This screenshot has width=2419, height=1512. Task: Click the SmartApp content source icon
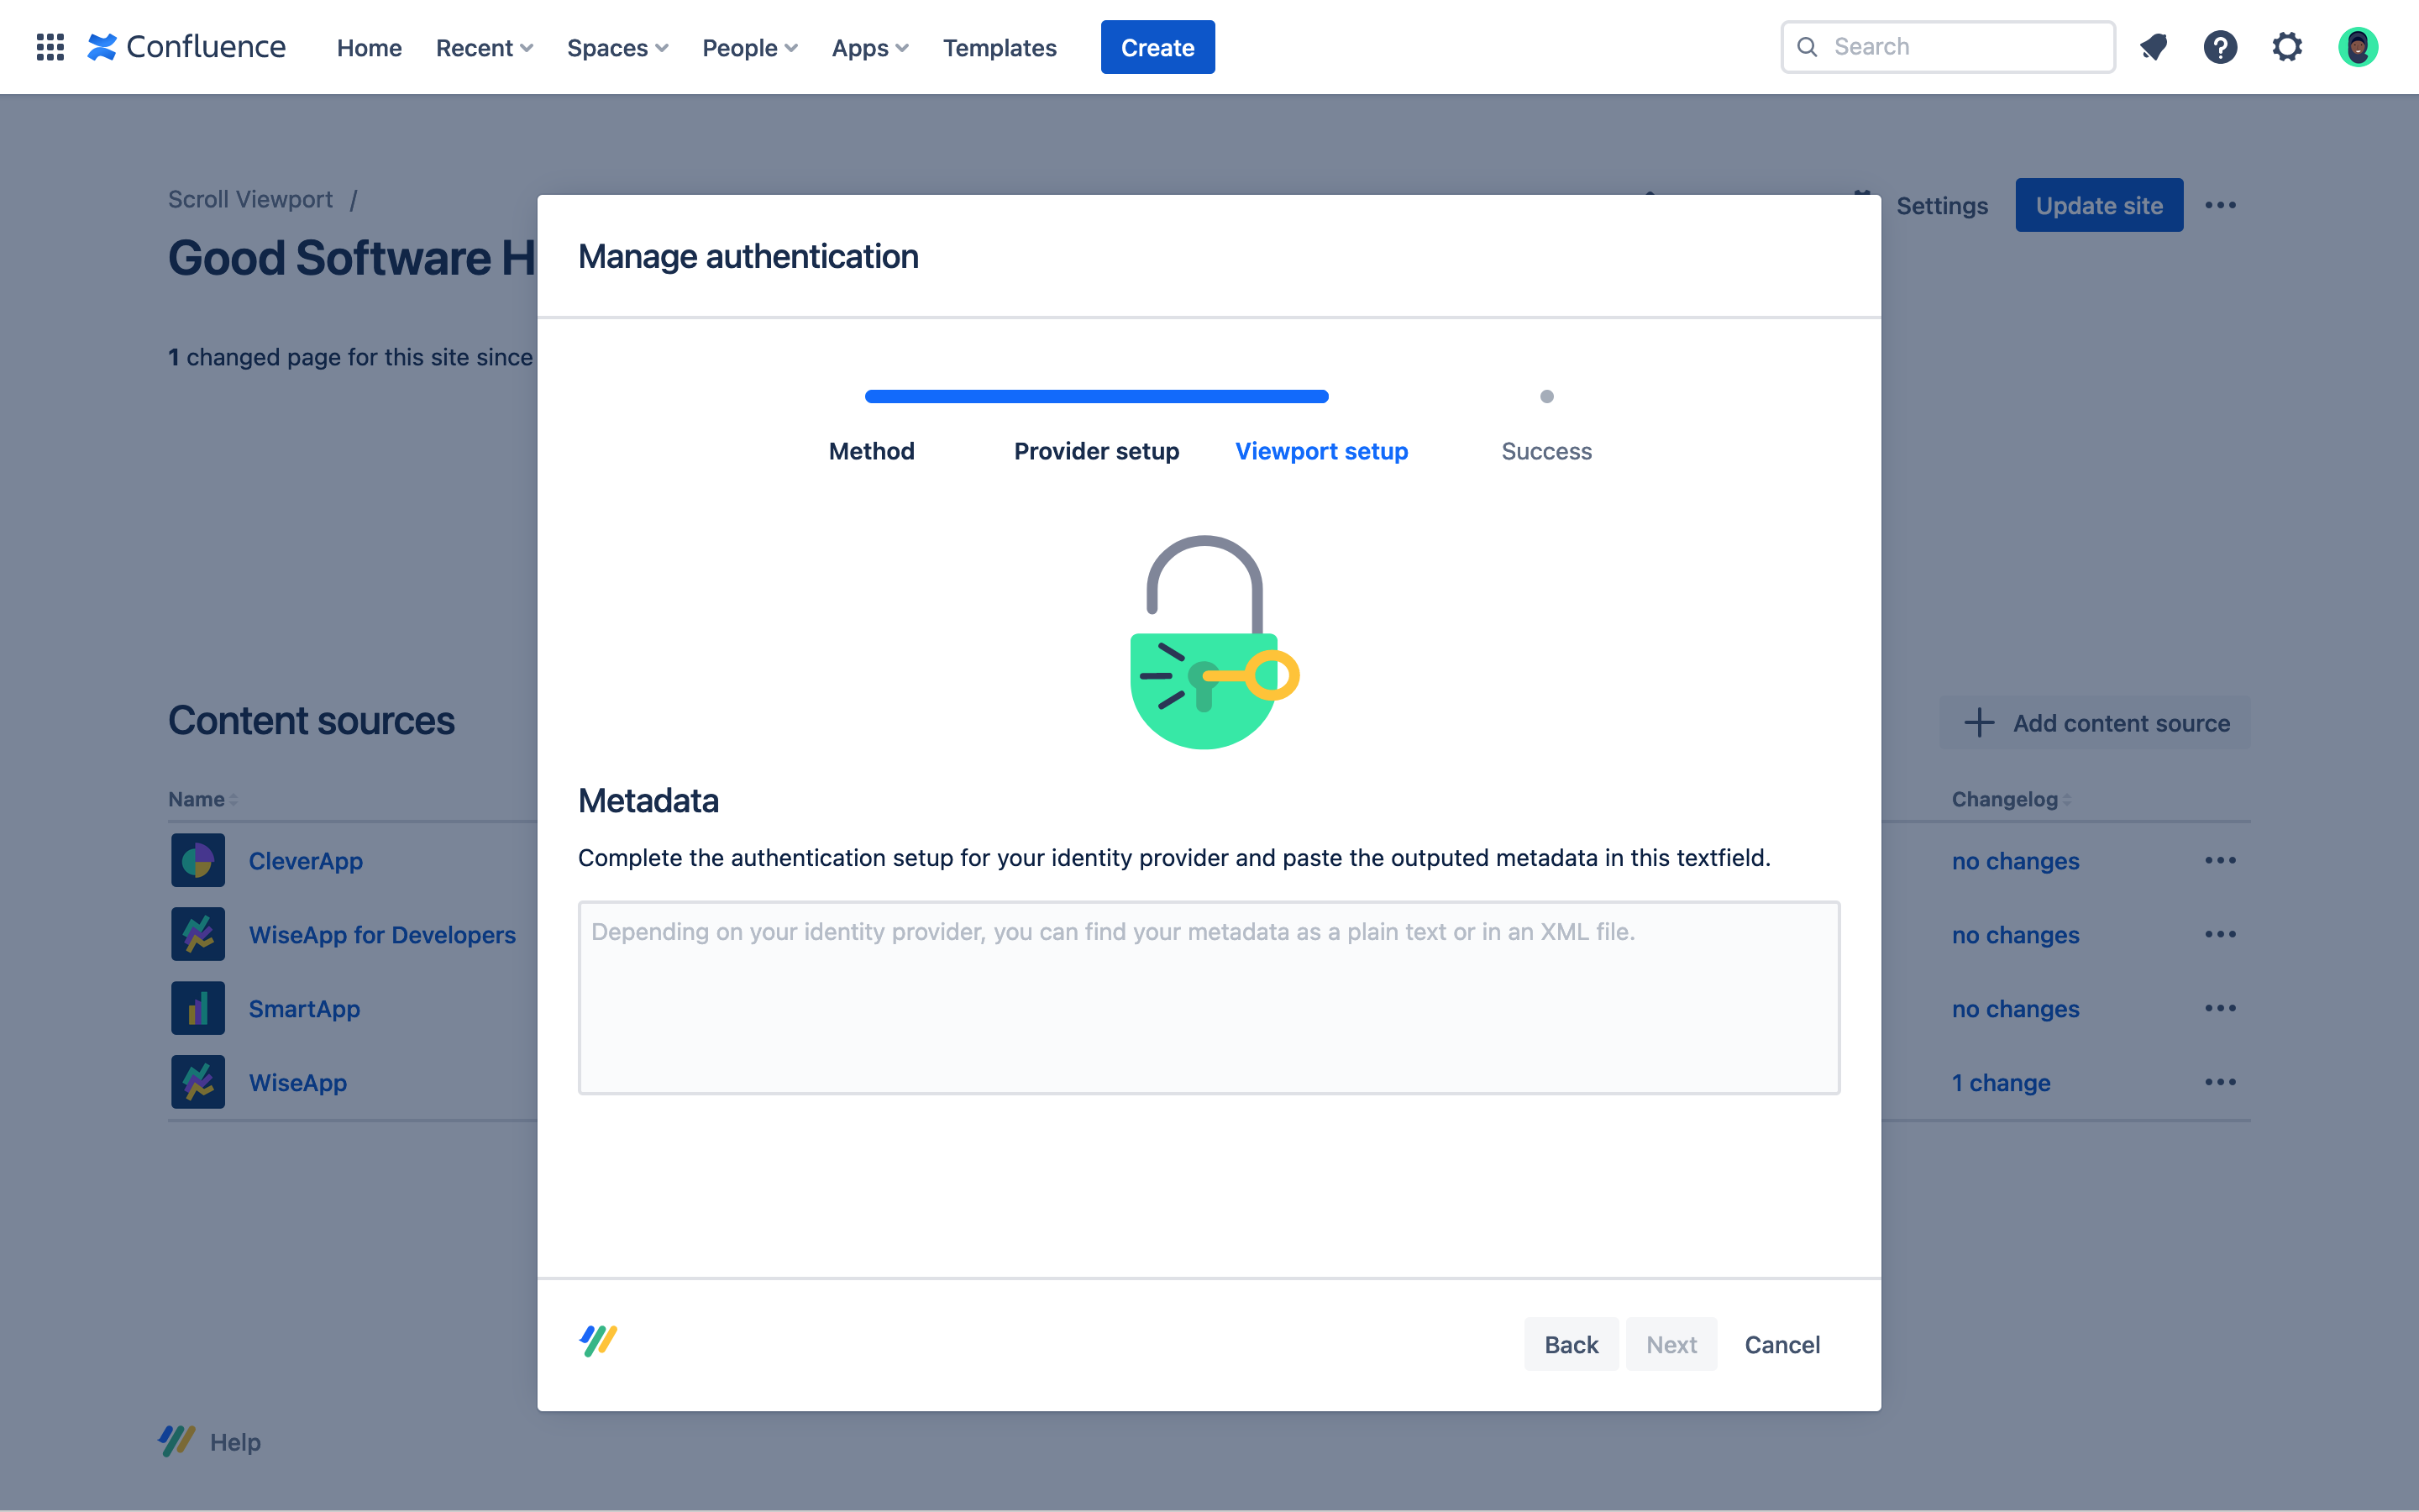(197, 1009)
